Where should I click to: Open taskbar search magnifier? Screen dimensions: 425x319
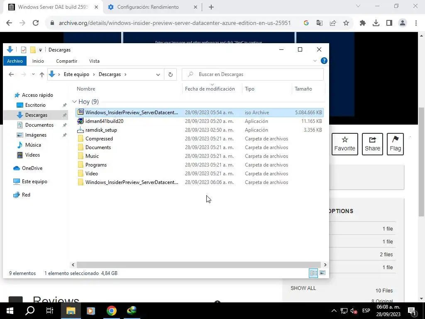[30, 311]
